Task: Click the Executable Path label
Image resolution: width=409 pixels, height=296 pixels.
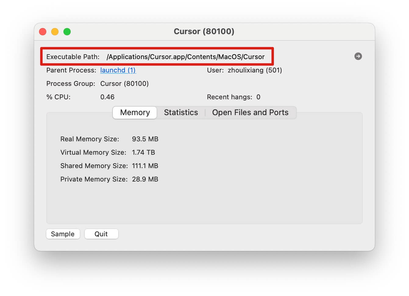Action: (x=73, y=57)
